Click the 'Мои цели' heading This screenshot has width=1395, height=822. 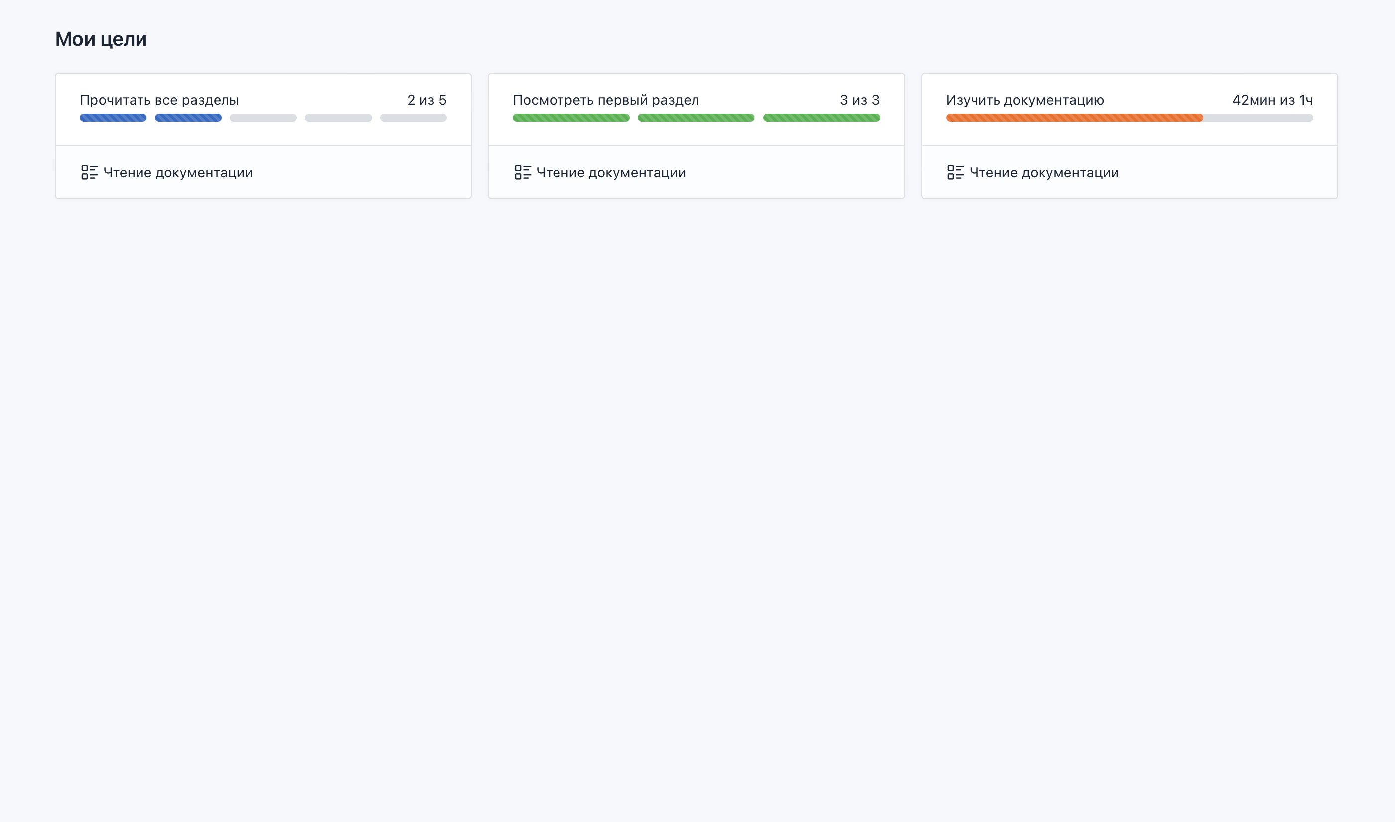pos(101,39)
